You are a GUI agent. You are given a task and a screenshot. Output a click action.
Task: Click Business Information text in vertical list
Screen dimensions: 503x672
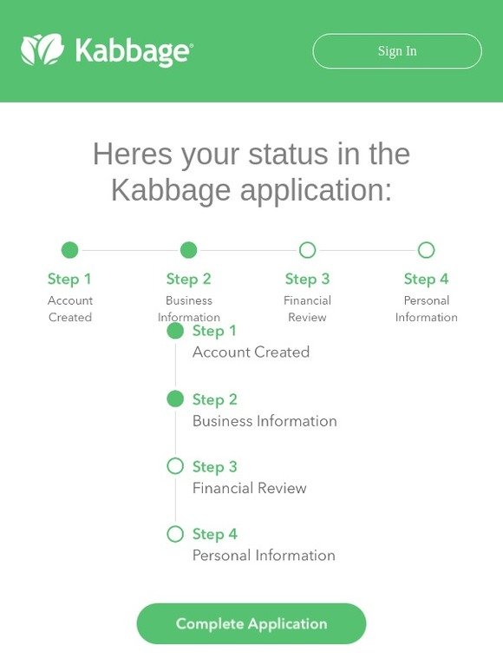(265, 421)
